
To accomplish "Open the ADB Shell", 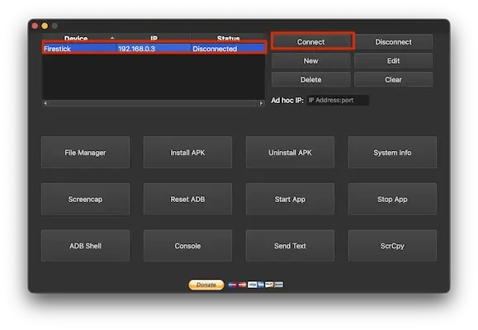I will point(85,246).
